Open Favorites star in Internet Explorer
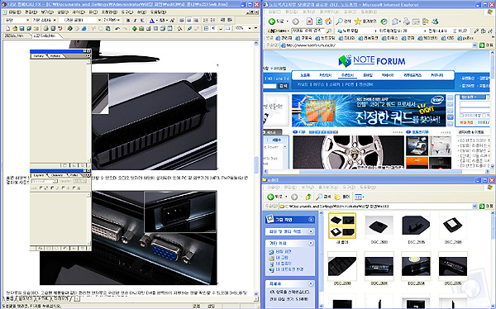The height and width of the screenshot is (309, 496). (x=365, y=21)
